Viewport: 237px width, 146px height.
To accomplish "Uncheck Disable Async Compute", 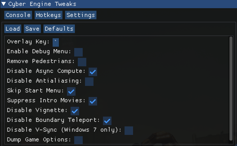I will tap(93, 72).
